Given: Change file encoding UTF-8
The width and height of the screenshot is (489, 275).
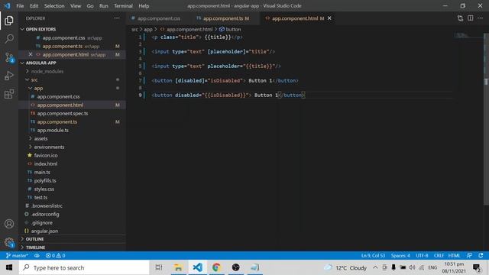Looking at the screenshot, I should coord(422,255).
